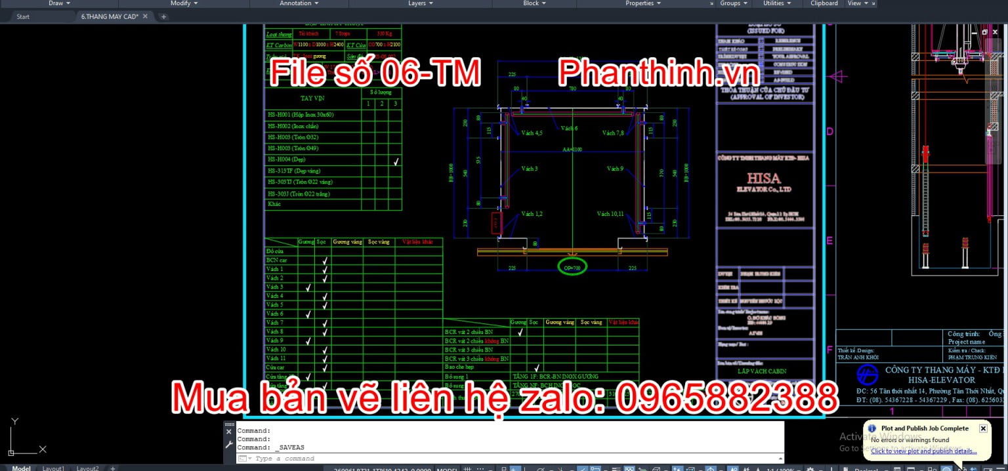This screenshot has height=471, width=1008.
Task: Toggle transparency display in the status bar
Action: tap(629, 467)
